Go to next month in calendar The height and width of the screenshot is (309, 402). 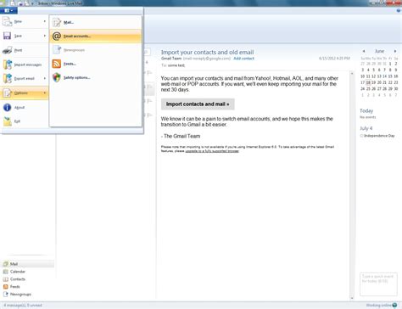click(395, 51)
